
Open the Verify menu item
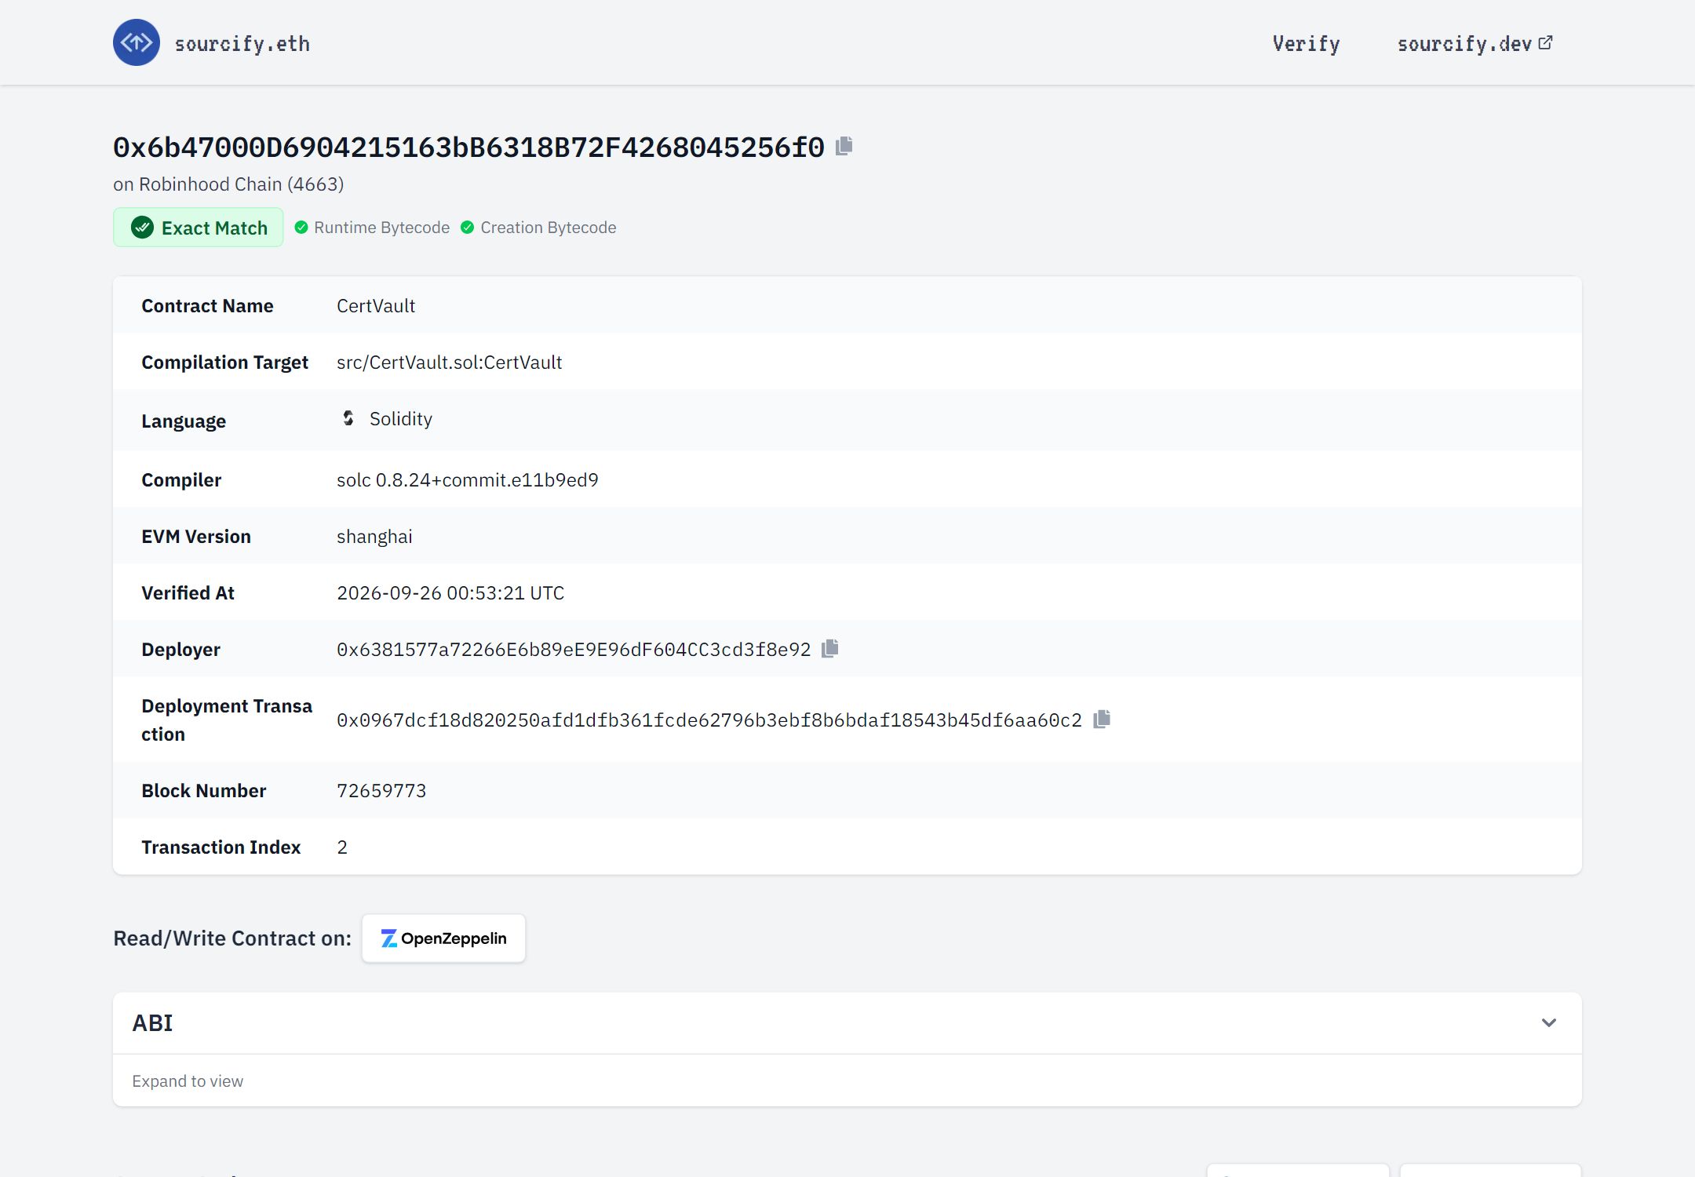click(x=1306, y=44)
